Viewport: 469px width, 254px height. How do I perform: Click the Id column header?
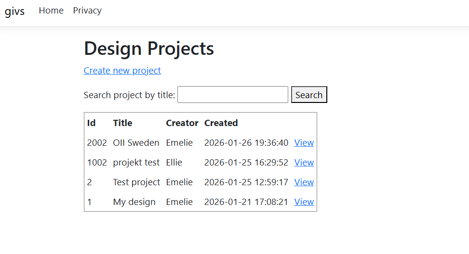(x=92, y=123)
